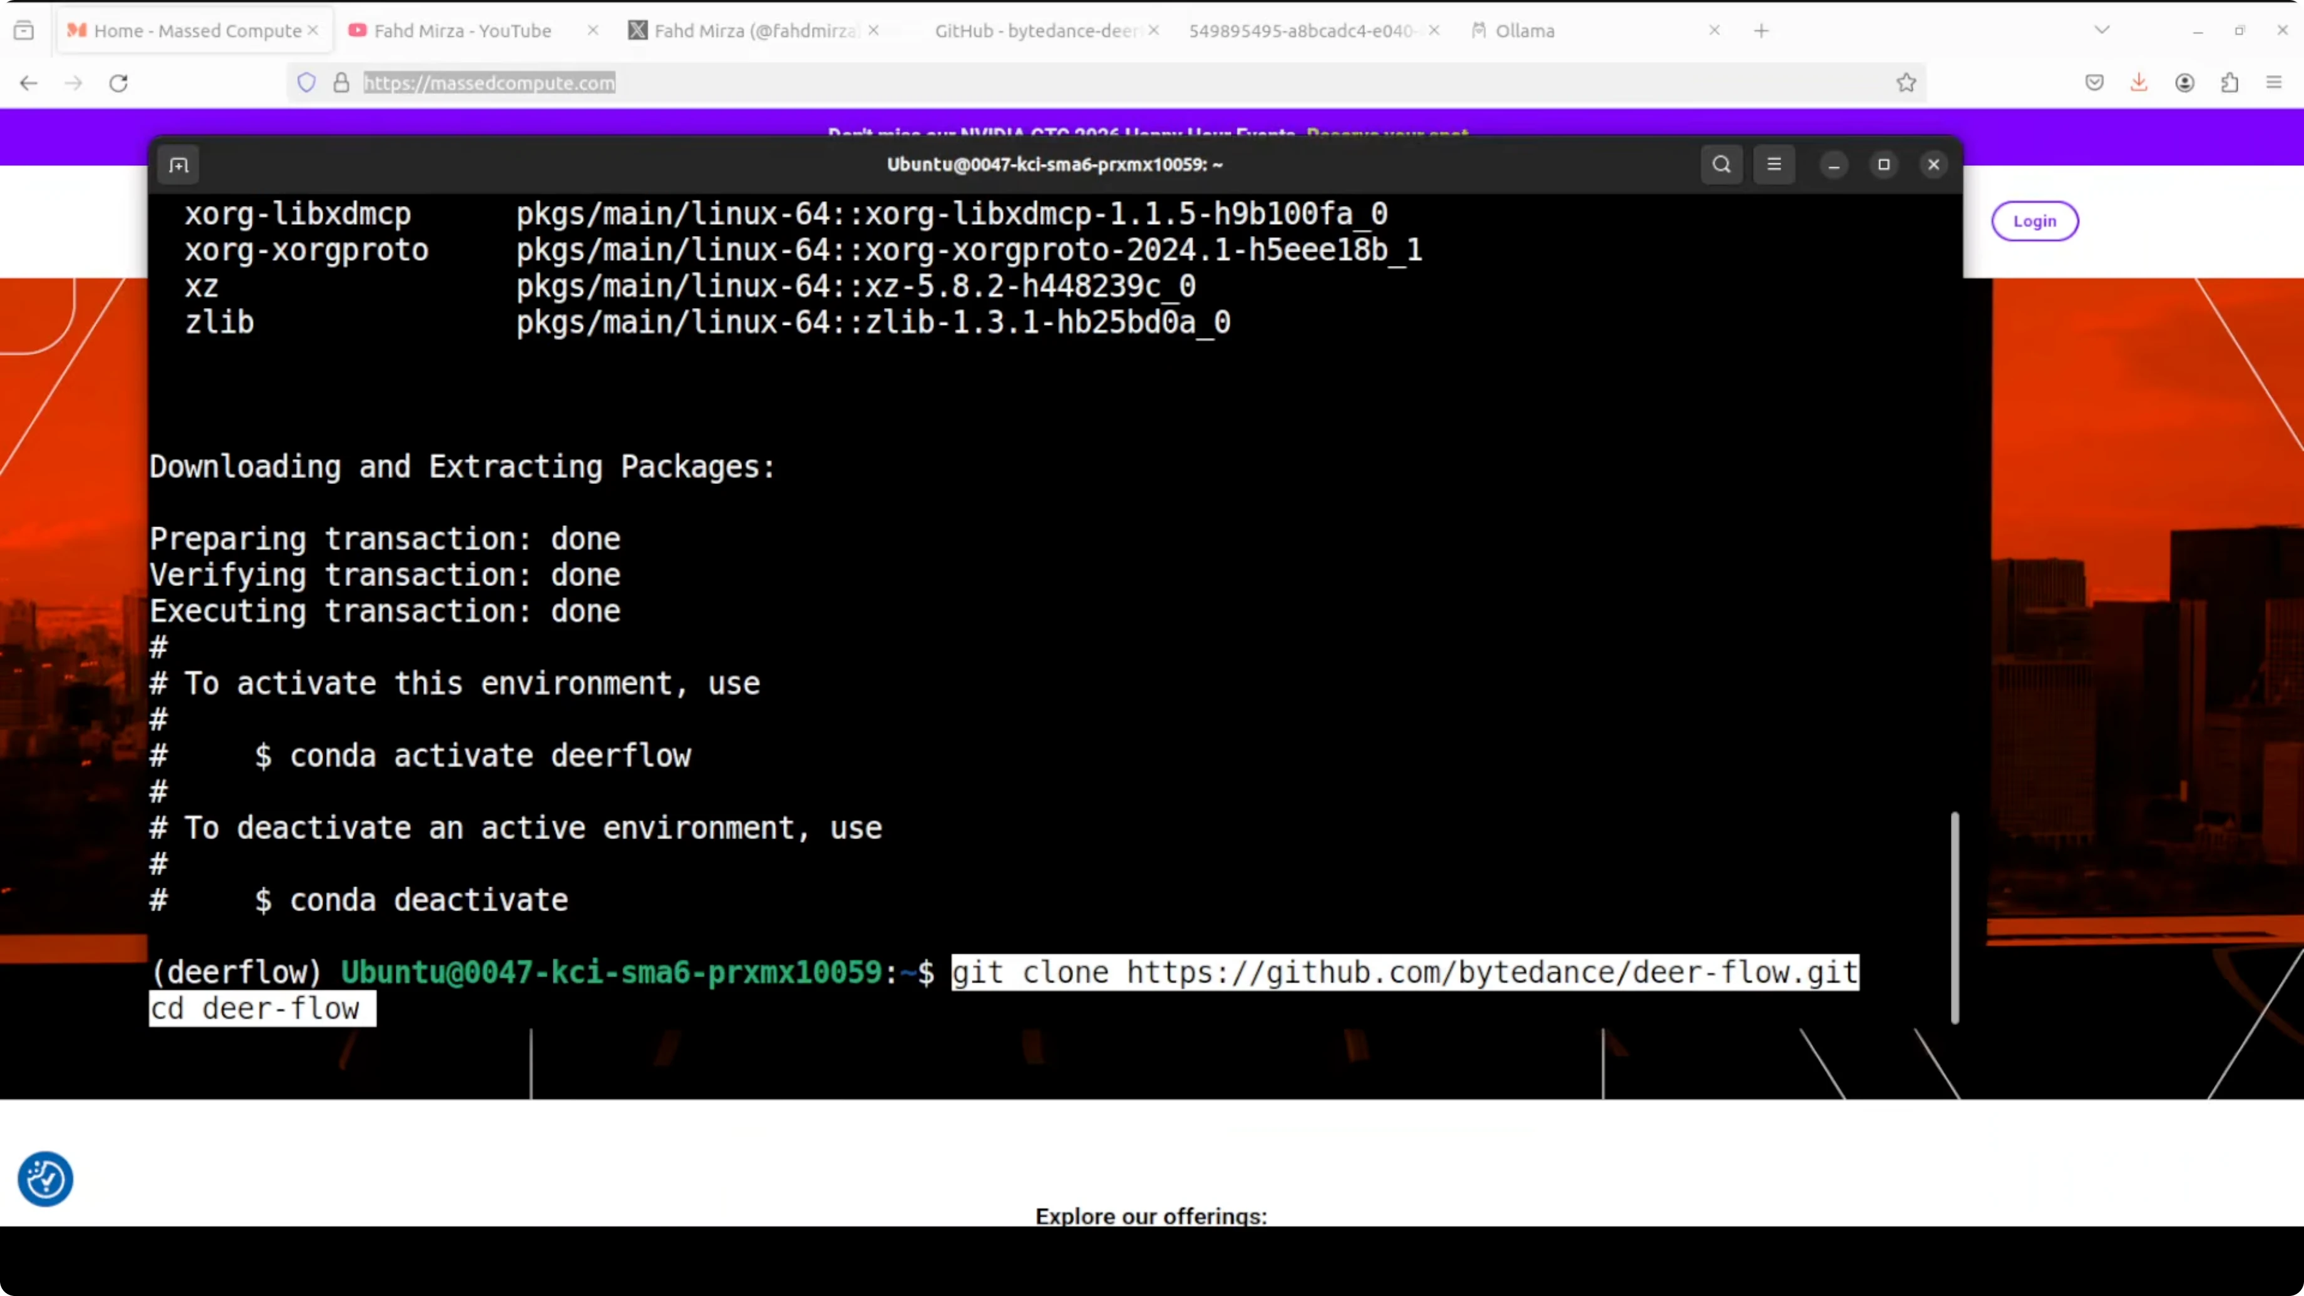Save page to Pocket icon
The width and height of the screenshot is (2304, 1296).
click(x=2094, y=83)
